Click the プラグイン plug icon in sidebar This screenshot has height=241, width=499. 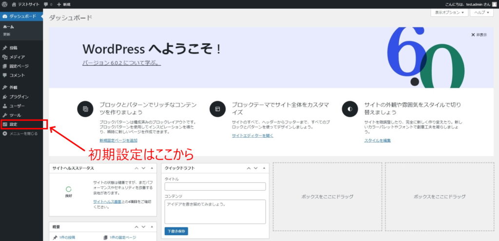pyautogui.click(x=5, y=97)
